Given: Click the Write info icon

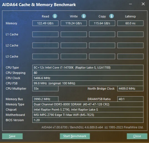Looking at the screenshot, I should tap(84, 16).
